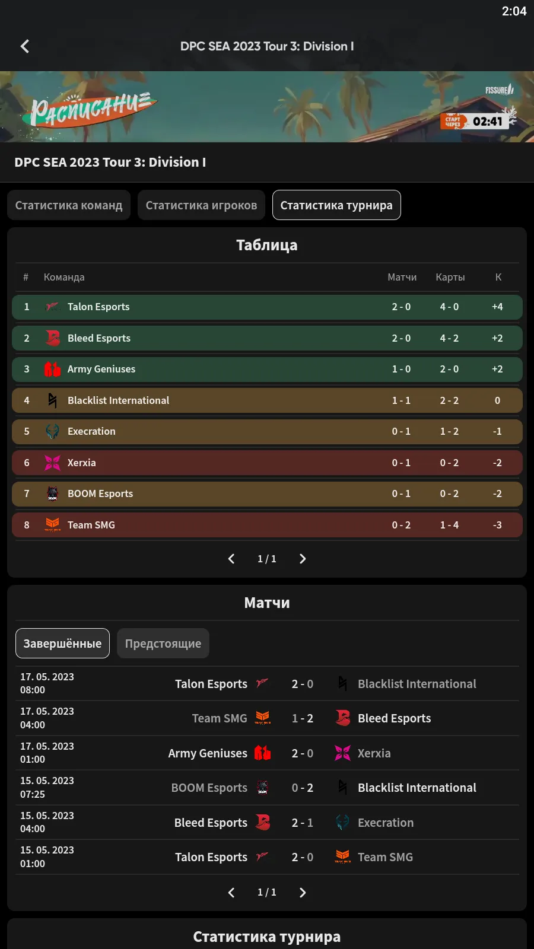The width and height of the screenshot is (534, 949).
Task: Select the Статистика турнира tab
Action: click(336, 205)
